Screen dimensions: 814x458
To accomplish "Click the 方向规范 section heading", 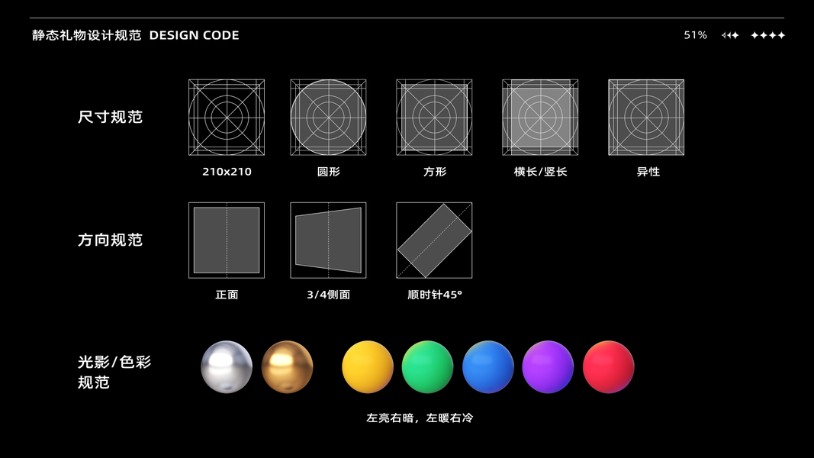I will (x=110, y=240).
